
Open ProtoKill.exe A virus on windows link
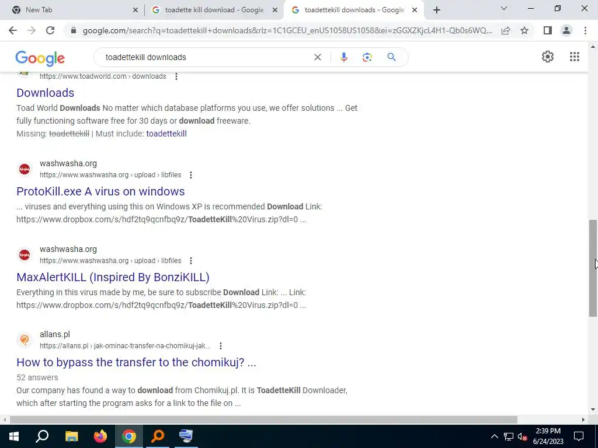click(100, 191)
